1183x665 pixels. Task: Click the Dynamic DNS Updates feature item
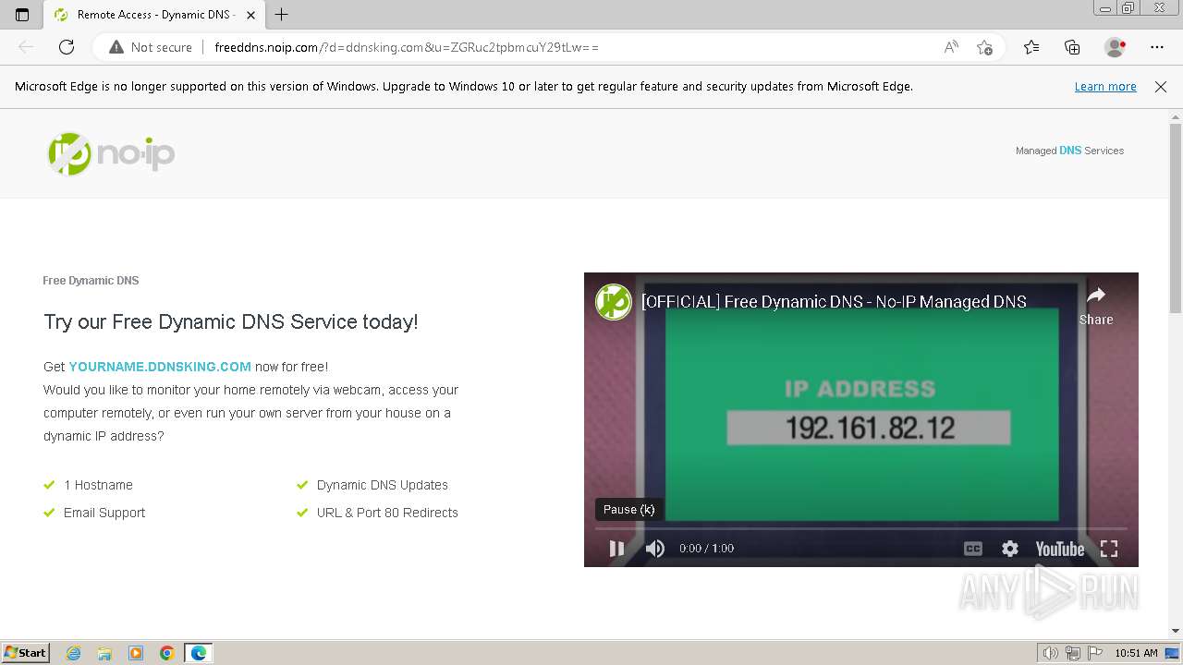click(383, 485)
